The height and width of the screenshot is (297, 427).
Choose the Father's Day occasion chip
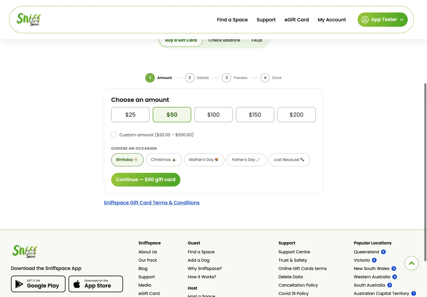coord(246,160)
